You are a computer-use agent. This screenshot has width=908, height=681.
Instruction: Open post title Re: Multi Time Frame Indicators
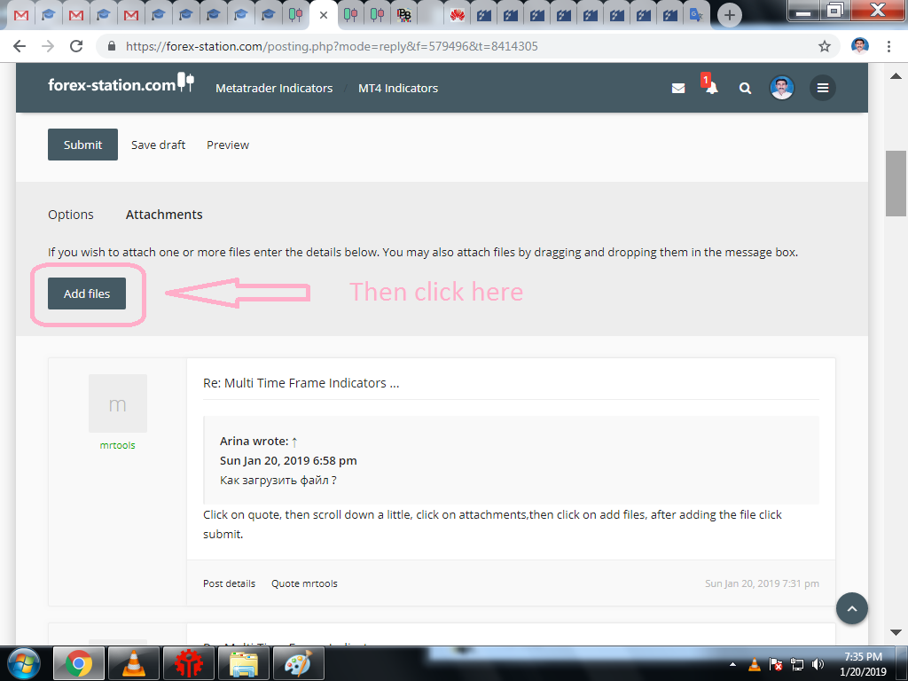(301, 383)
